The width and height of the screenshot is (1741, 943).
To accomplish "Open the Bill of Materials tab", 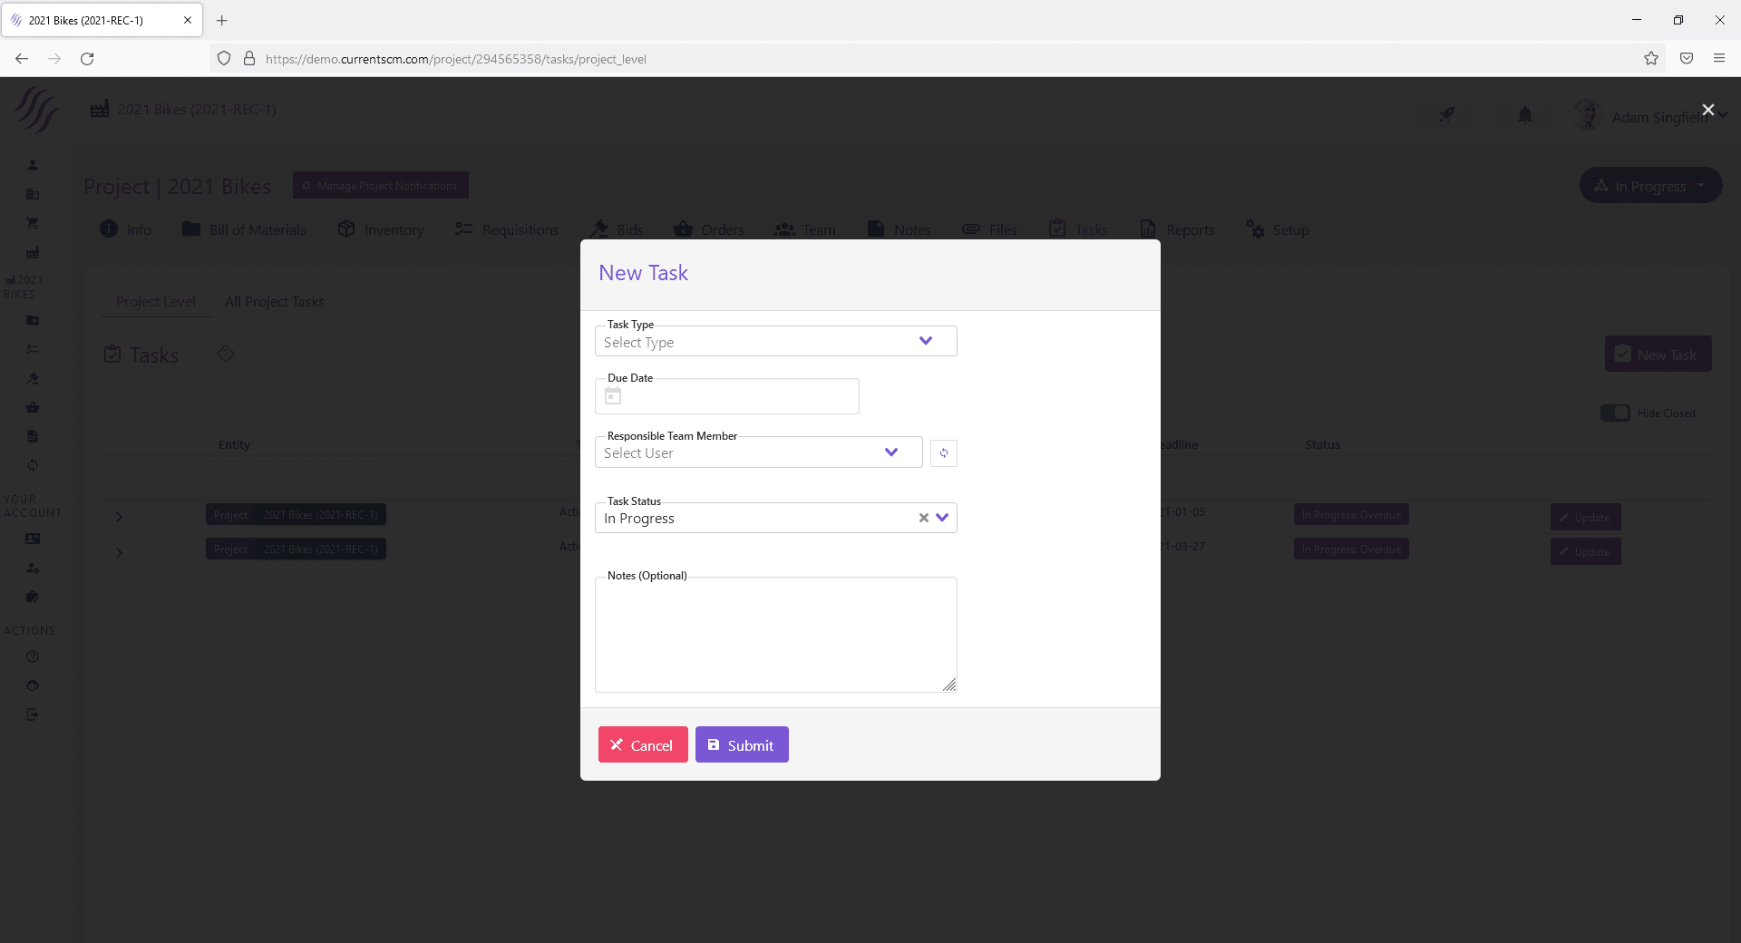I will click(245, 230).
